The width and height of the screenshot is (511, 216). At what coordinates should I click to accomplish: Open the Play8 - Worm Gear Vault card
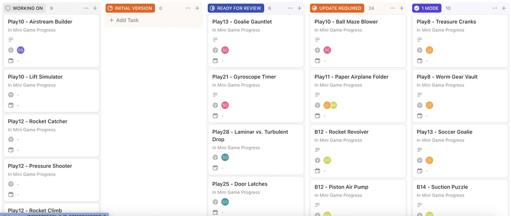tap(460, 96)
